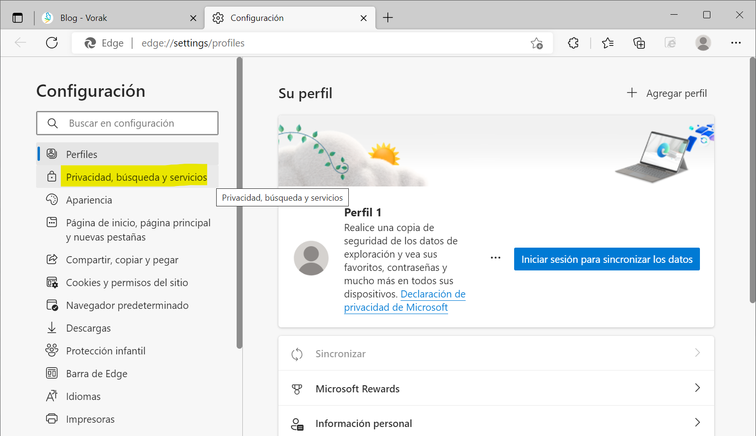Open the Collections icon
756x436 pixels.
(x=639, y=43)
